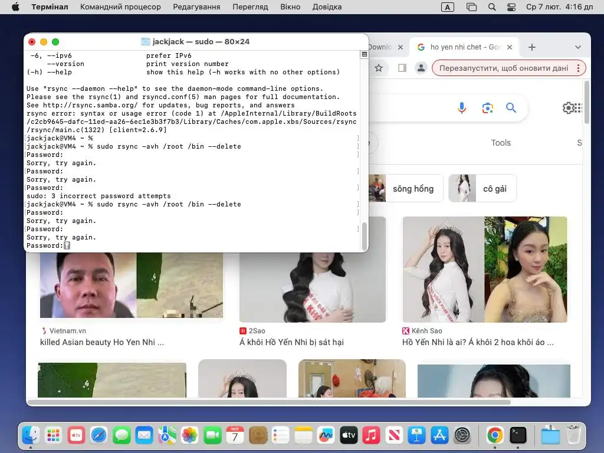Screen dimensions: 604x453
Task: Open 'Hồ Yến Nhi là ai?' result link
Action: point(478,342)
